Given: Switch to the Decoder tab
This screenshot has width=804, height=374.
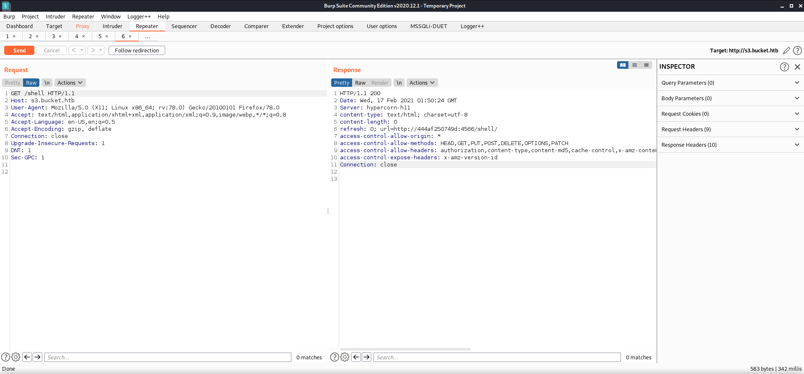Looking at the screenshot, I should pyautogui.click(x=220, y=26).
